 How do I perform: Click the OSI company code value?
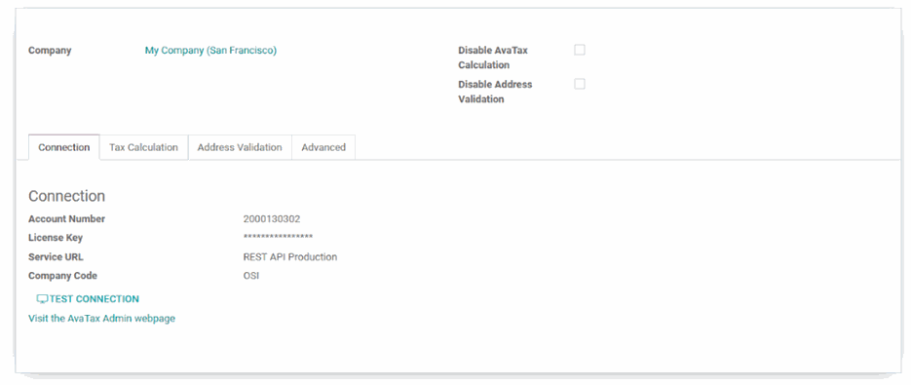point(251,276)
